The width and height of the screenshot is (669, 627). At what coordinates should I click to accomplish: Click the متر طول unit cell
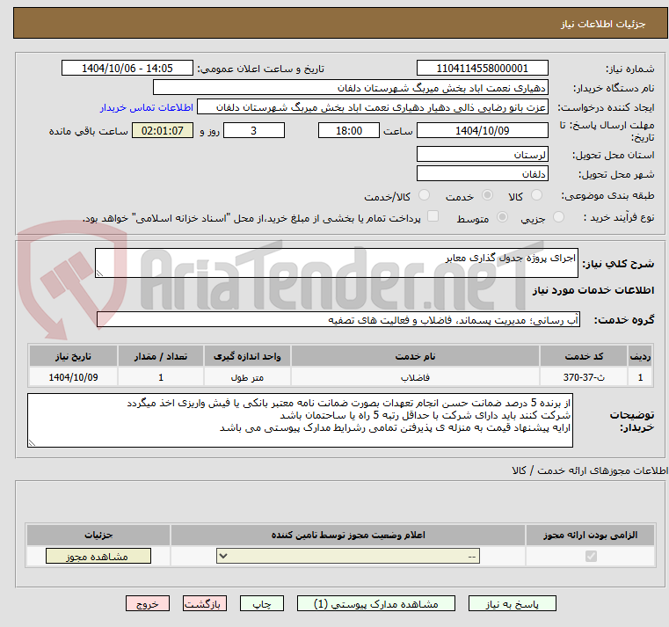[x=247, y=377]
